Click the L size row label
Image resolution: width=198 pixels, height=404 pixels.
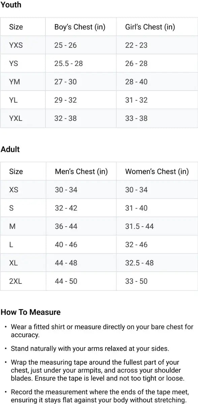tap(23, 244)
